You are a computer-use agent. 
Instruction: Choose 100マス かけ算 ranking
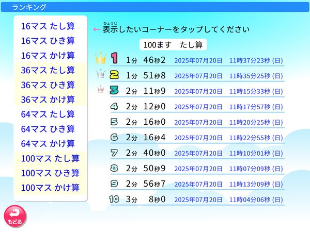pos(50,188)
